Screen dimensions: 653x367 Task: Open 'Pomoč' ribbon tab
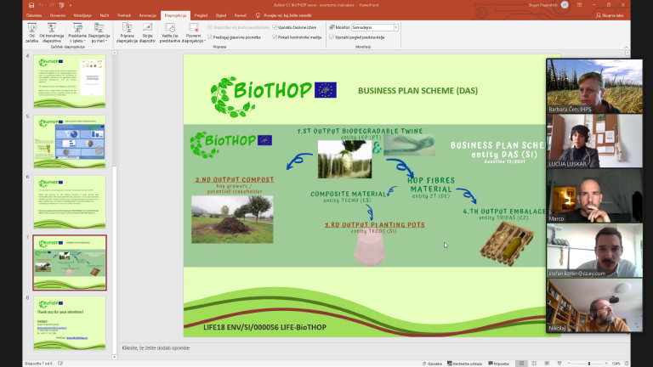click(241, 15)
